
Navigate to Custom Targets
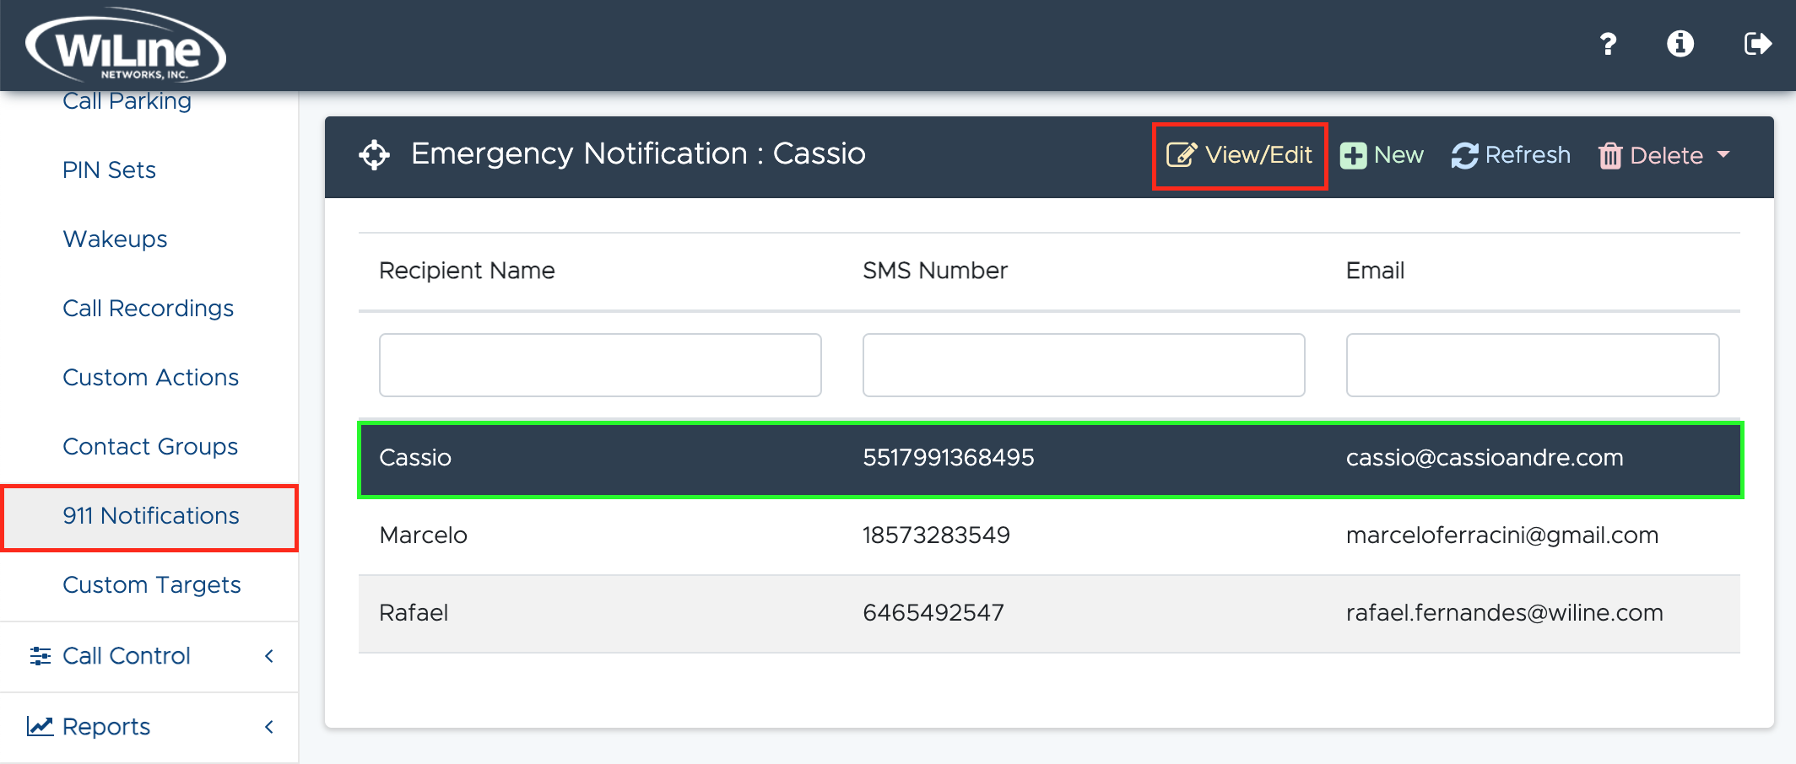pyautogui.click(x=151, y=585)
